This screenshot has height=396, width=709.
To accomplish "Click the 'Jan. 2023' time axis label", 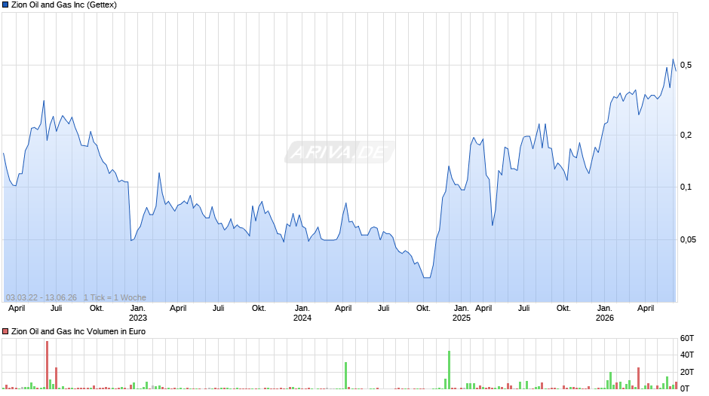I will (x=138, y=313).
